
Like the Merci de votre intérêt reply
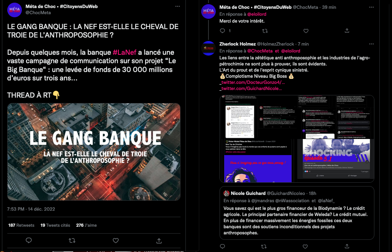(306, 31)
